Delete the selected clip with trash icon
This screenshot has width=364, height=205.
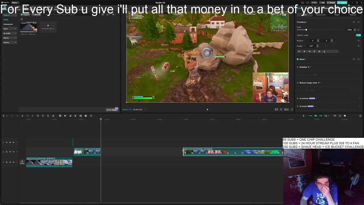click(x=38, y=116)
